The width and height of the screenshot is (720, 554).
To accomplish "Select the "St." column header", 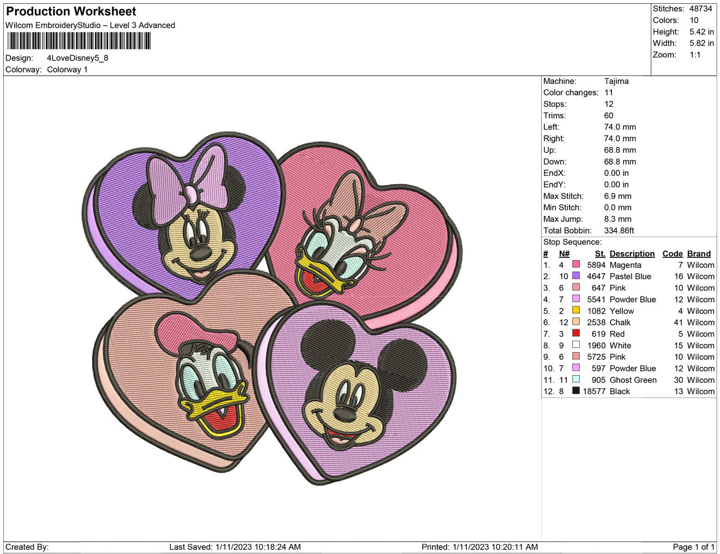I will pyautogui.click(x=600, y=254).
